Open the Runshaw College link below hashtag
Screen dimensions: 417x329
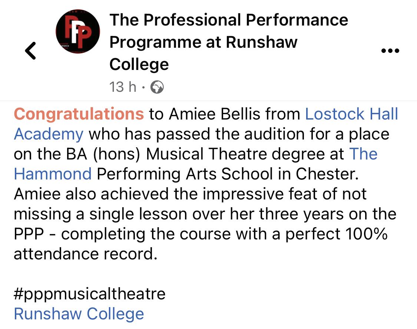coord(79,314)
